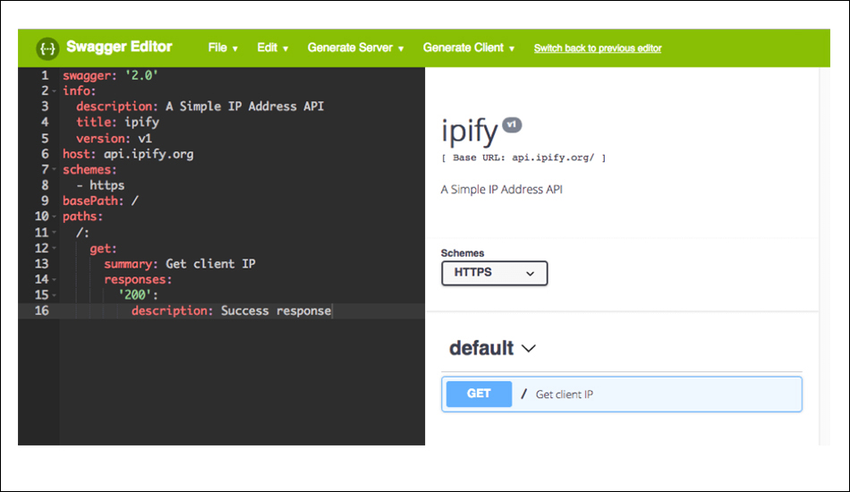This screenshot has width=850, height=492.
Task: Fold the responses block on line 14
Action: pos(55,280)
